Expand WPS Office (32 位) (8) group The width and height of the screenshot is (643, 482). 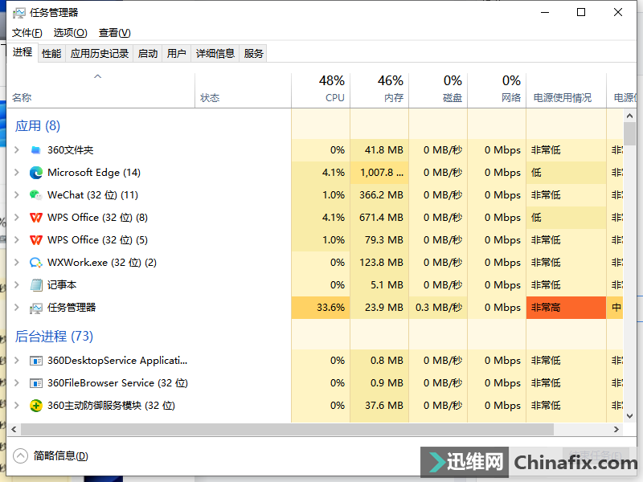[17, 218]
